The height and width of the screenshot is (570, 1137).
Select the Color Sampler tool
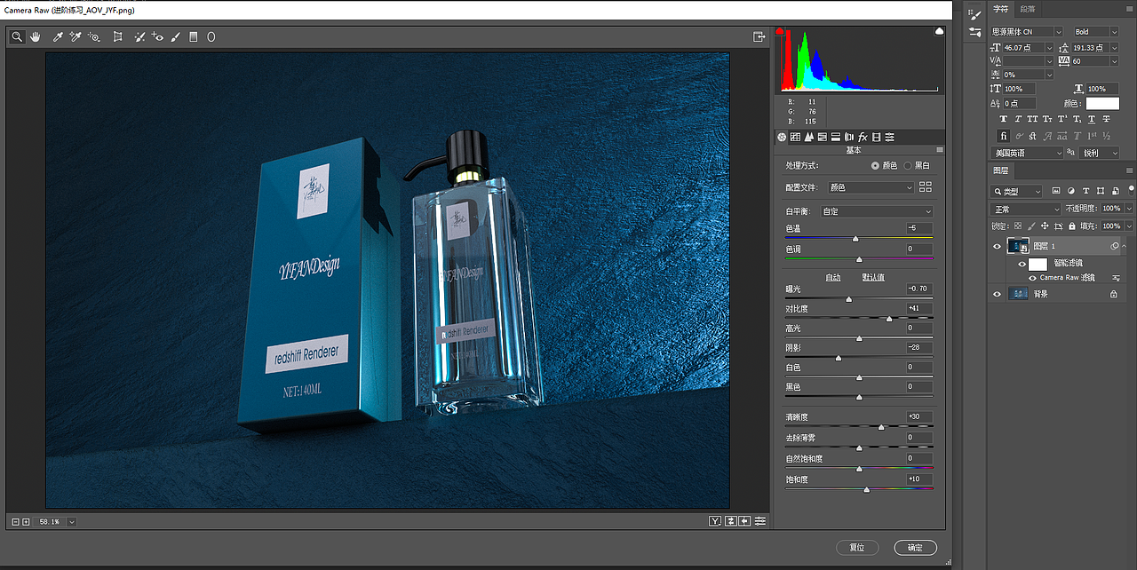pyautogui.click(x=76, y=36)
